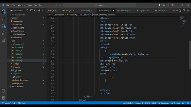Open notifications bell in status bar
The width and height of the screenshot is (191, 107).
click(188, 103)
